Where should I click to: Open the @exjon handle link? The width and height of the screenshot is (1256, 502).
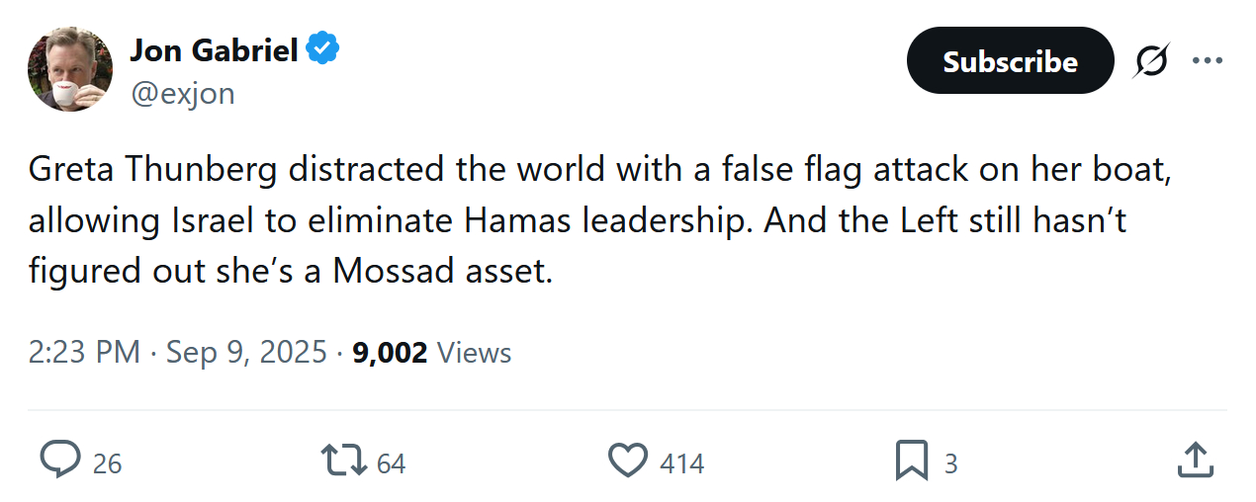(182, 93)
